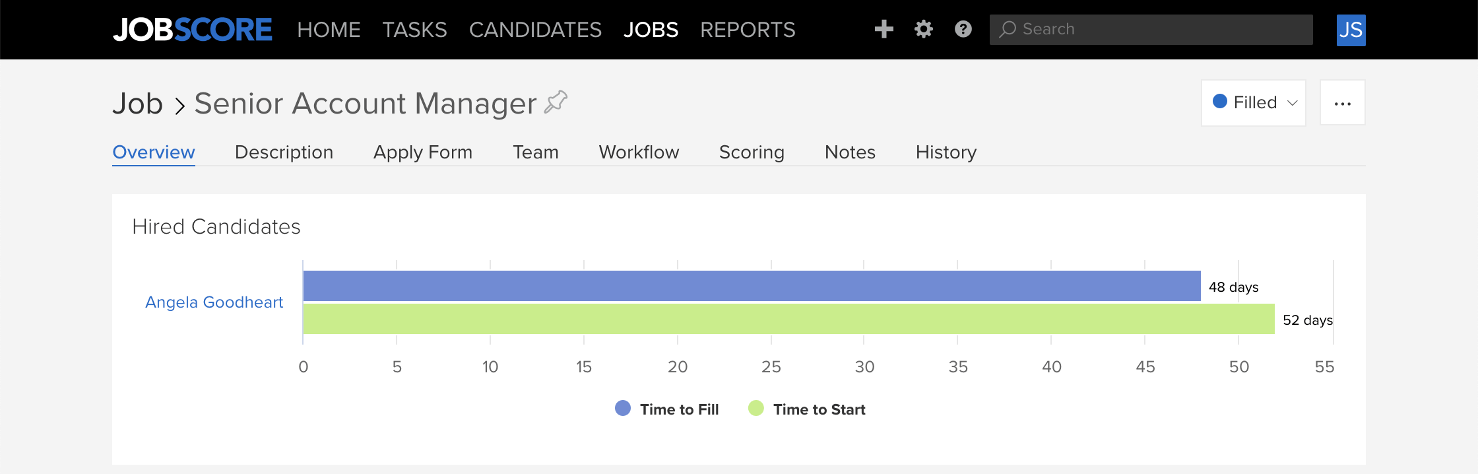The image size is (1478, 474).
Task: Go to the CANDIDATES section
Action: 535,29
